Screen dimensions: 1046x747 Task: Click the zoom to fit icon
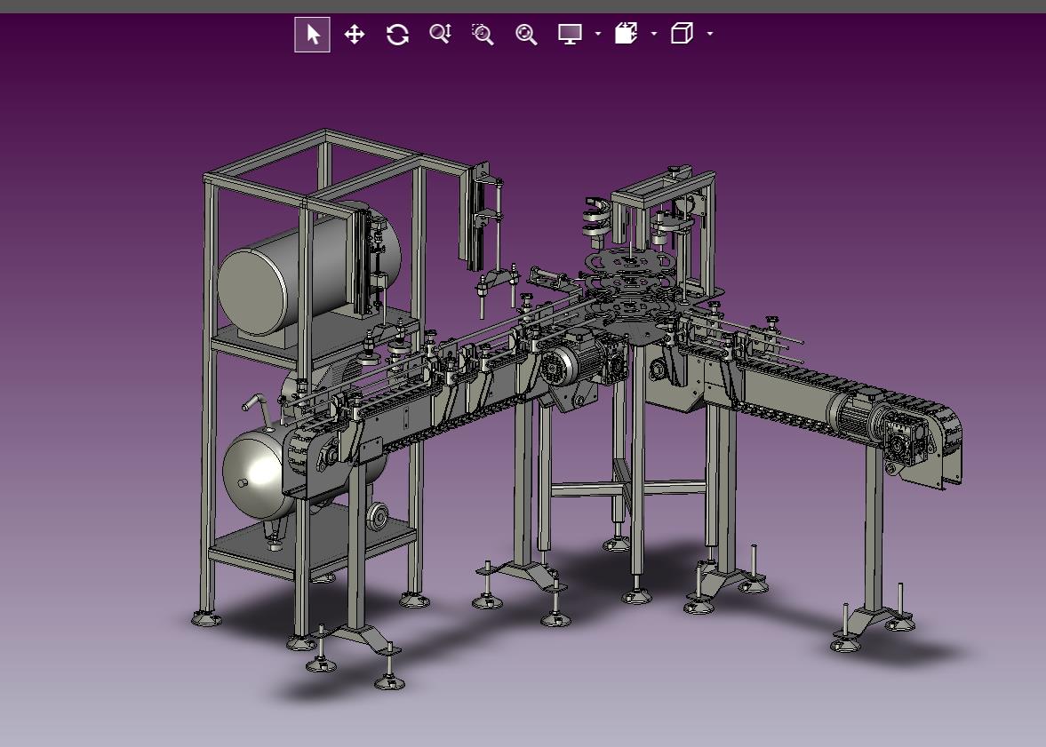tap(526, 34)
